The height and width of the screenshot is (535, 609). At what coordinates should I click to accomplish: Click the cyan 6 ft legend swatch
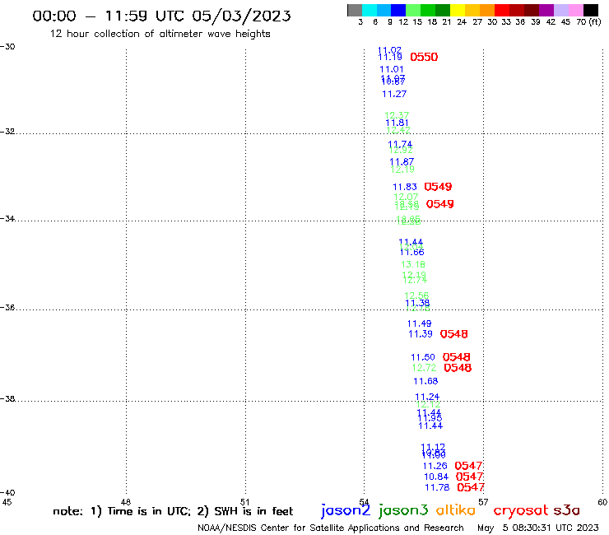tap(369, 10)
